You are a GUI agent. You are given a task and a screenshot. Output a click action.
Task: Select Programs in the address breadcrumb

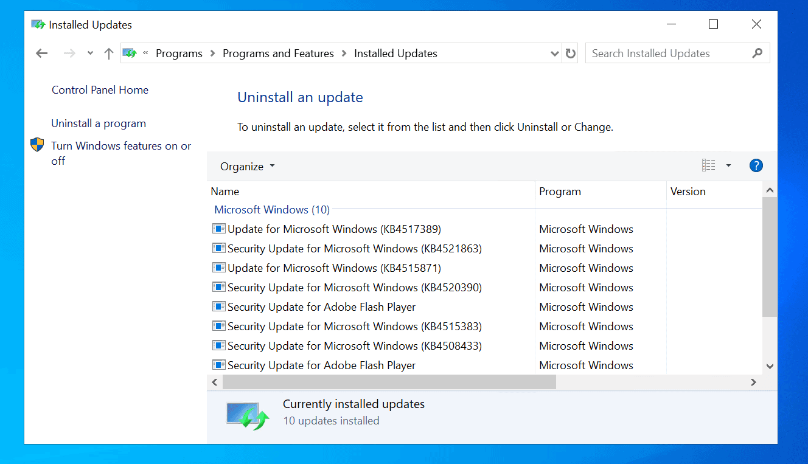(179, 54)
